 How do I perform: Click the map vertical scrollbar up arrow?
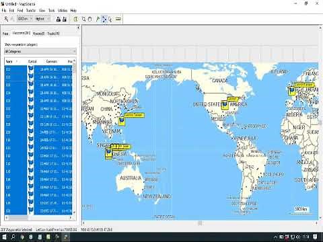[320, 28]
